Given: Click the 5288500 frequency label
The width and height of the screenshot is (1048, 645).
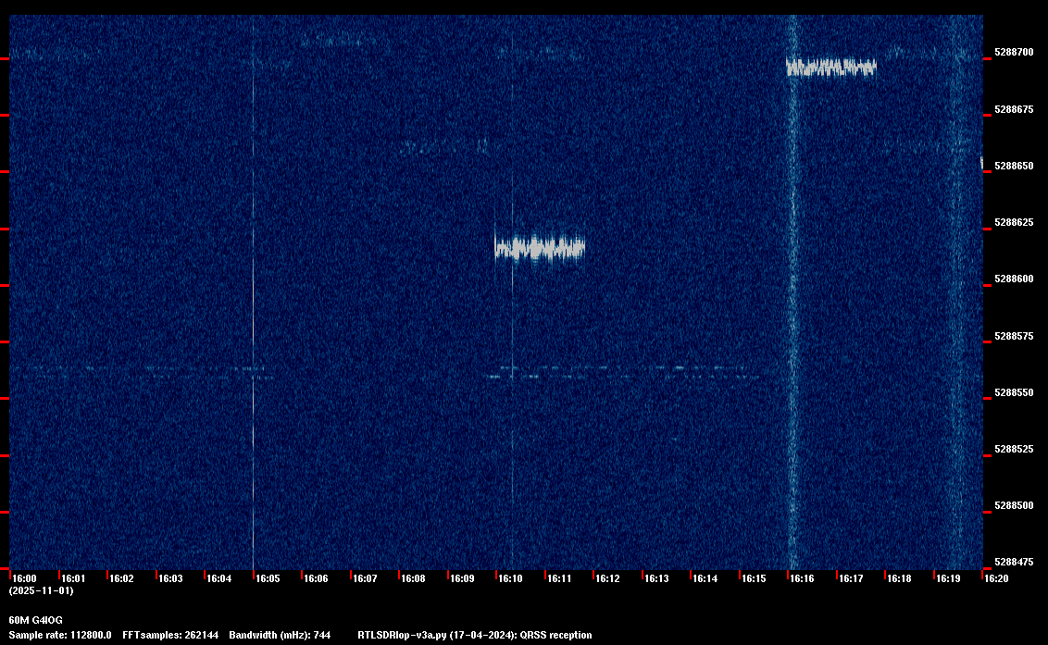Looking at the screenshot, I should pyautogui.click(x=1014, y=506).
